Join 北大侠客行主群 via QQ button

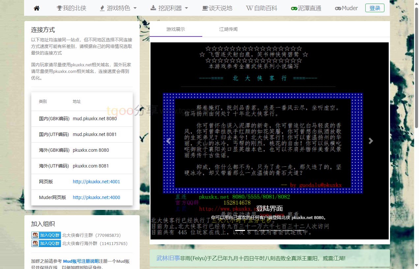pyautogui.click(x=46, y=235)
